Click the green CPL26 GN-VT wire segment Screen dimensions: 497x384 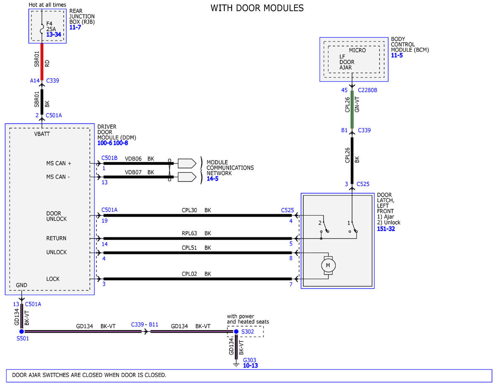[352, 110]
